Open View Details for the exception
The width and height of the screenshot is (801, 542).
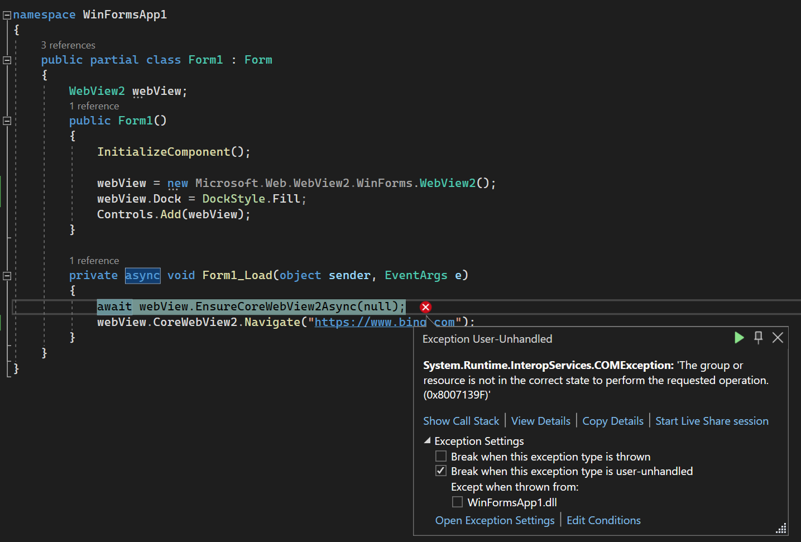point(541,421)
